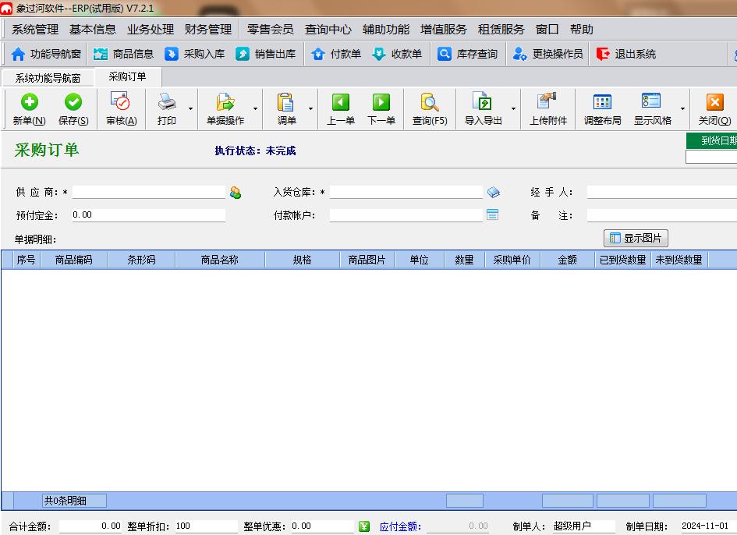Click the 预付定金 input field
This screenshot has height=535, width=737.
(x=149, y=214)
